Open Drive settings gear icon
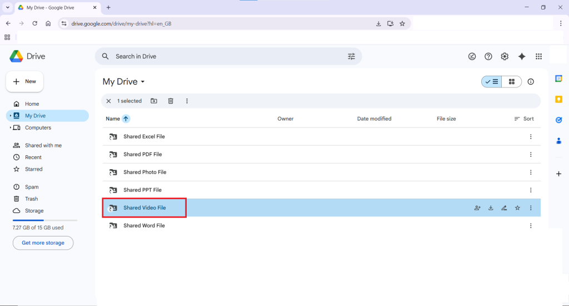The image size is (569, 306). point(505,56)
